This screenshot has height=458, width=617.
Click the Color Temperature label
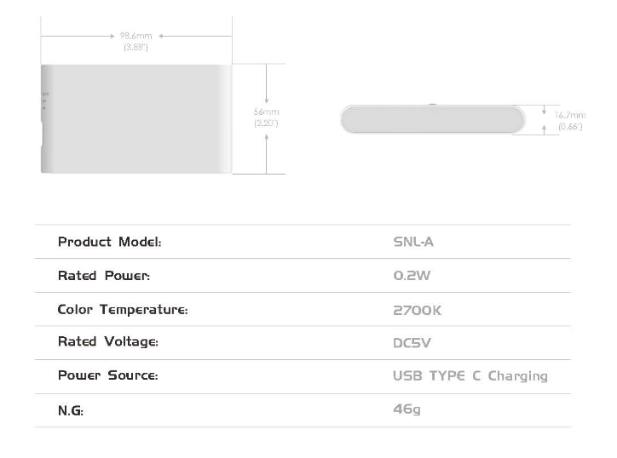pos(123,309)
